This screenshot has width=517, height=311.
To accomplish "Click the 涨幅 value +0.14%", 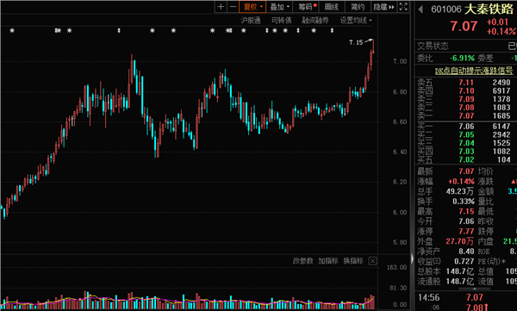I will pos(461,182).
